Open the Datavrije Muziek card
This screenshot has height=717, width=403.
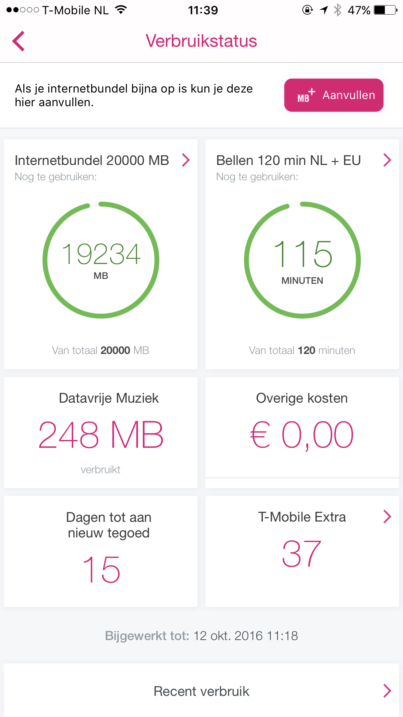(x=101, y=433)
